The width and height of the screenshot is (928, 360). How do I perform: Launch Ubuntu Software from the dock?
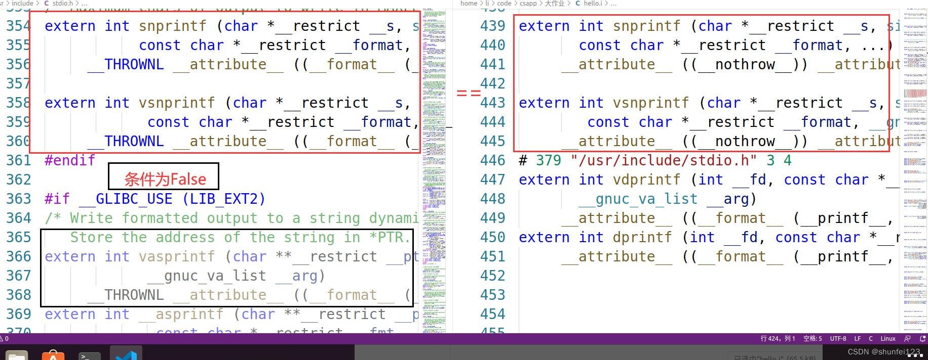coord(53,354)
